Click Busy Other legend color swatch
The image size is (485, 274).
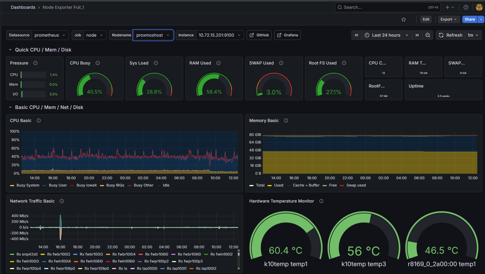coord(129,186)
